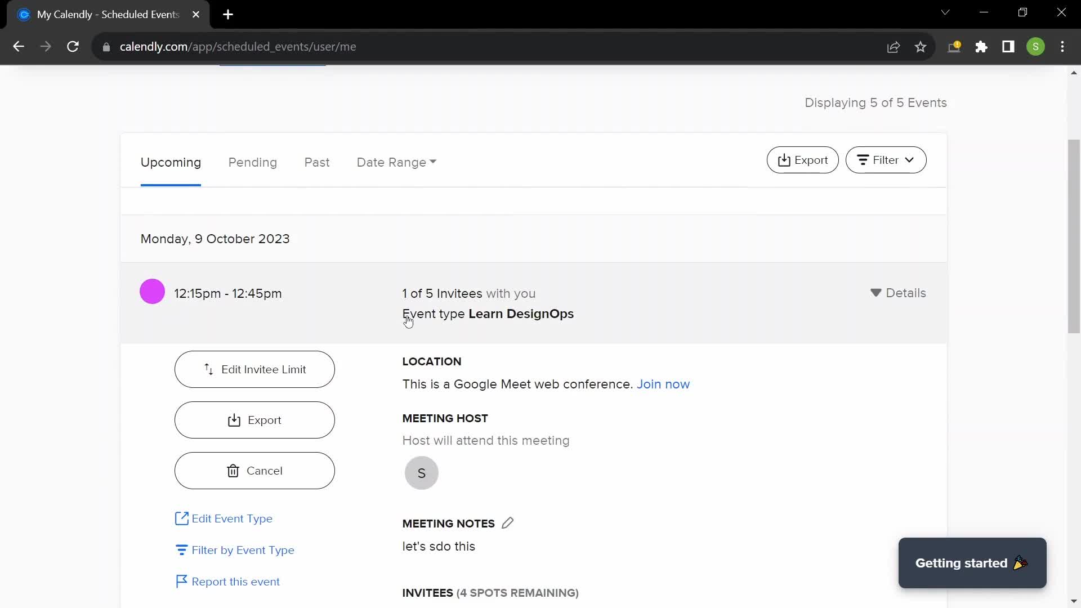Open the Extensions puzzle menu
This screenshot has width=1081, height=608.
[981, 47]
